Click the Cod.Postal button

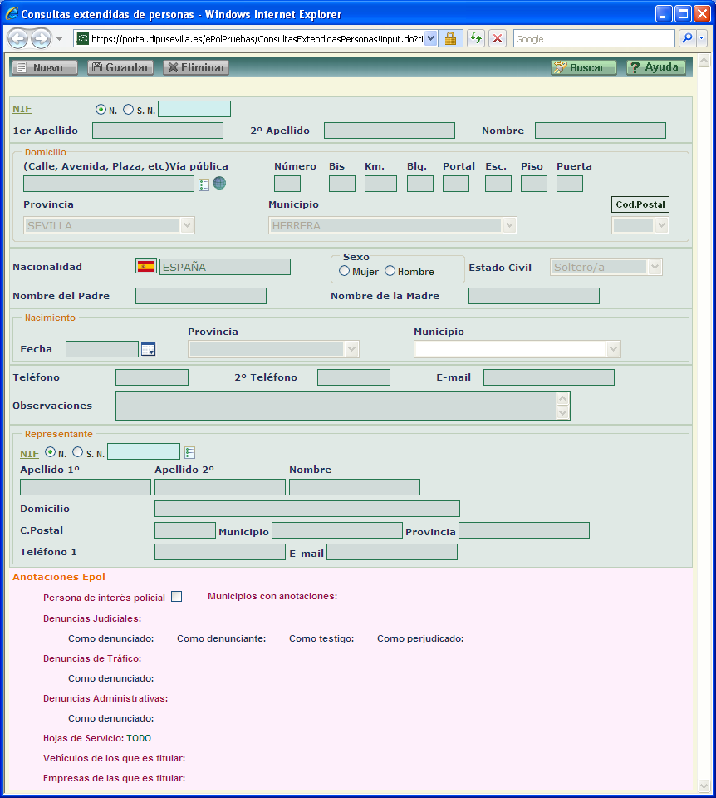click(x=640, y=204)
